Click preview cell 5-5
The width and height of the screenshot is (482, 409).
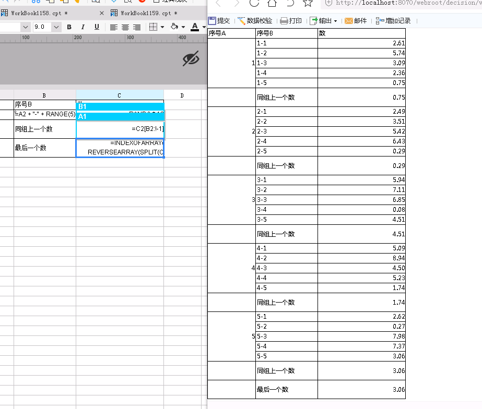pos(287,356)
